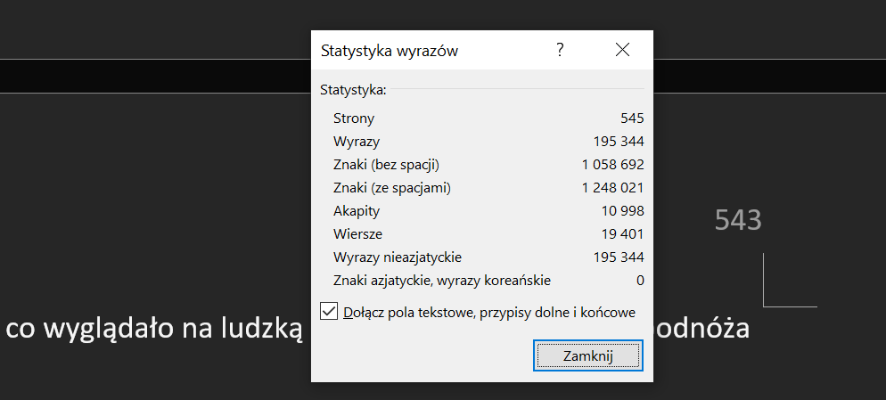Click the value 1 248 021
The image size is (886, 400).
tap(612, 187)
